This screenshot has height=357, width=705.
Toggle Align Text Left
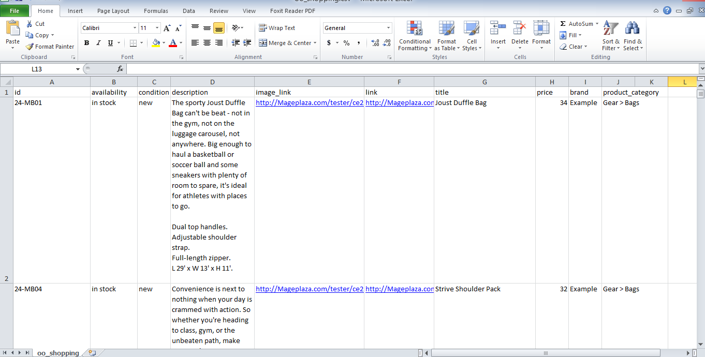(x=195, y=43)
